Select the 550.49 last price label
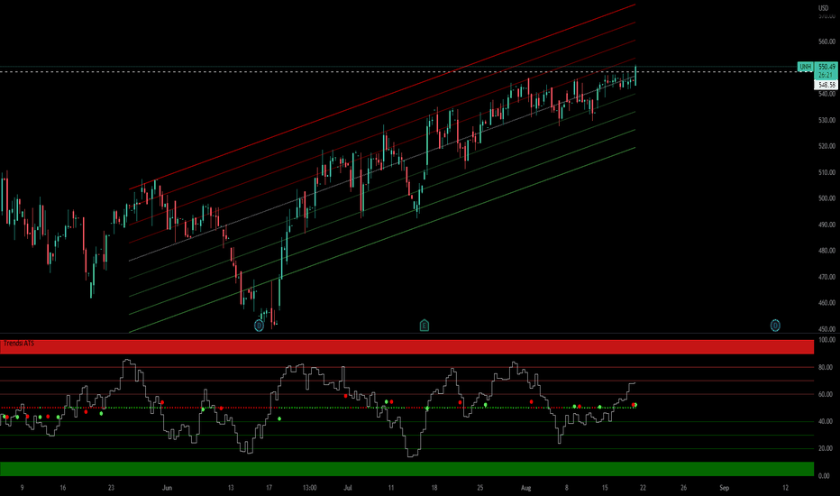 pos(826,67)
